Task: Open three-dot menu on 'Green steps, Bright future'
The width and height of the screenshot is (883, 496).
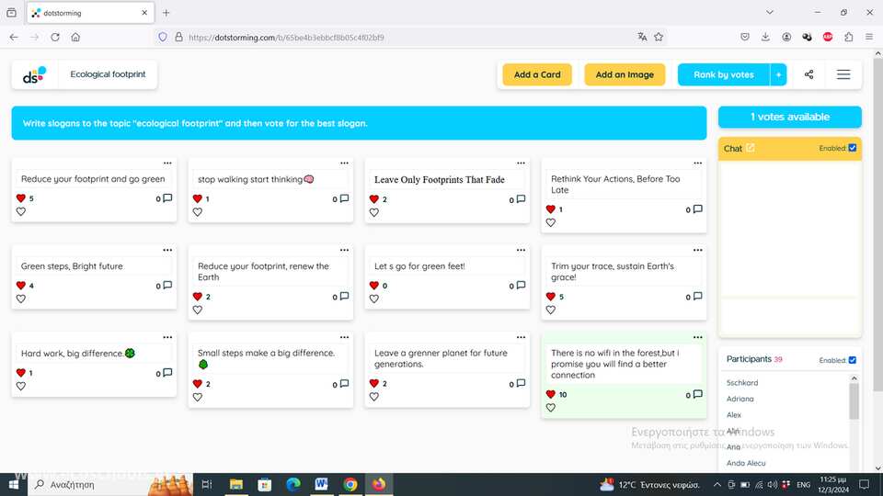Action: coord(167,250)
